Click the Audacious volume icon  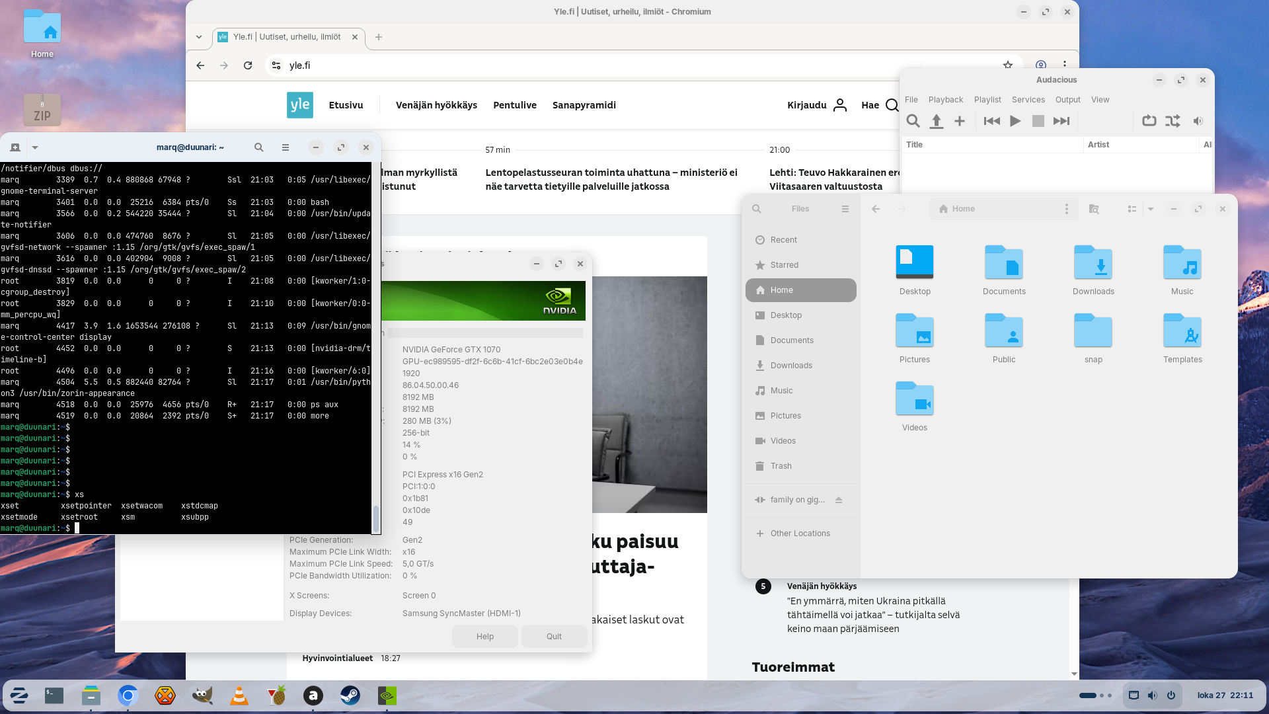point(1198,121)
